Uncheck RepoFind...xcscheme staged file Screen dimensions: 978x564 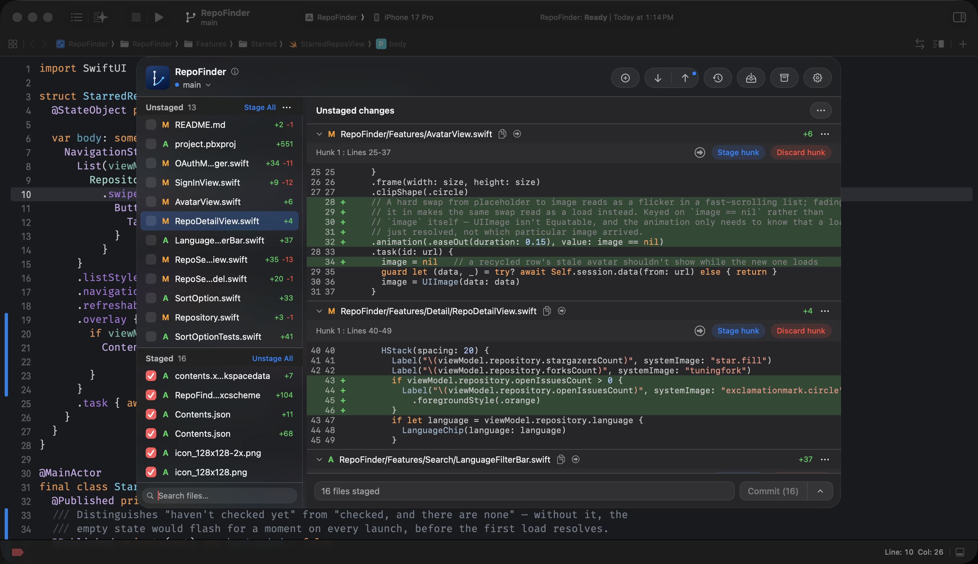coord(151,395)
